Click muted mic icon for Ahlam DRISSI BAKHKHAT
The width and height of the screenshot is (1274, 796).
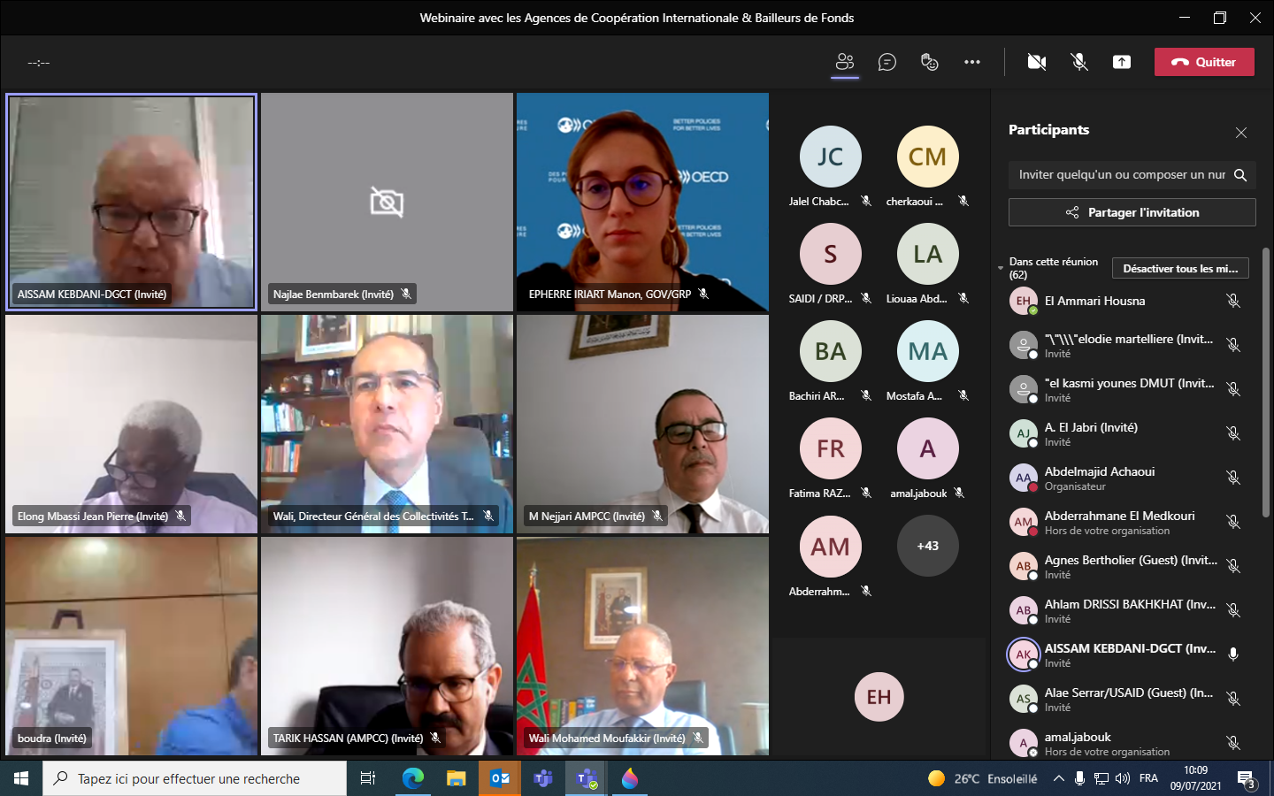(x=1233, y=610)
